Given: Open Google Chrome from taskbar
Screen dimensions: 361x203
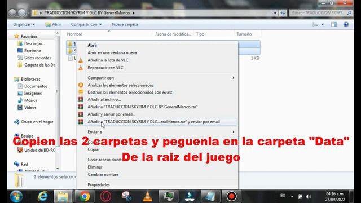Looking at the screenshot, I should click(85, 196).
